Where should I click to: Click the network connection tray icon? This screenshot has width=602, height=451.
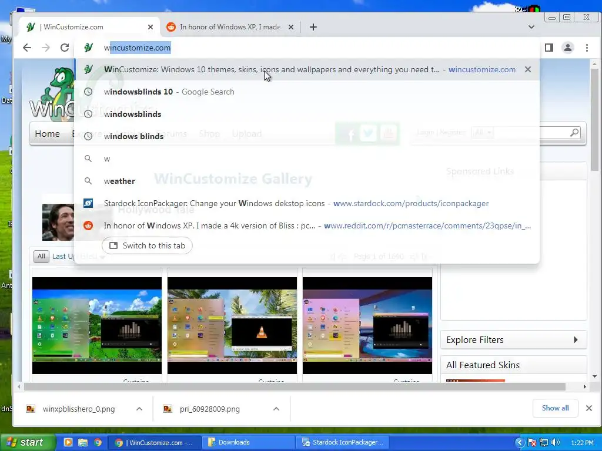coord(544,443)
